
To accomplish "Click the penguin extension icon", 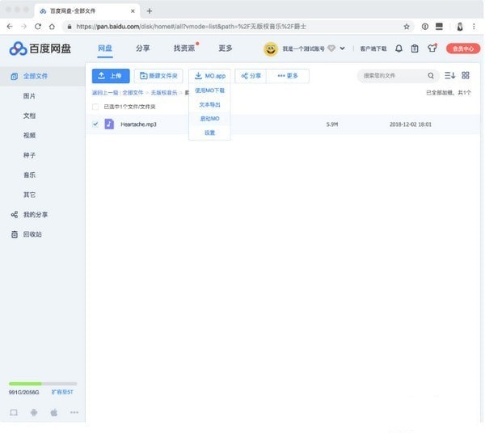I will point(460,27).
